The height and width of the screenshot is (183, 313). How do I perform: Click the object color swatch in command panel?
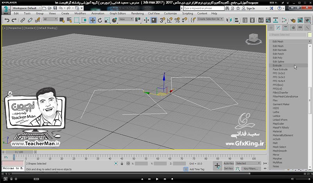pyautogui.click(x=309, y=35)
